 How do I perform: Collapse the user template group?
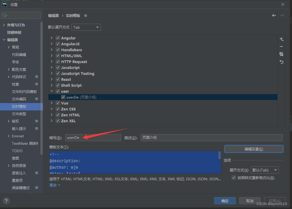pos(52,91)
